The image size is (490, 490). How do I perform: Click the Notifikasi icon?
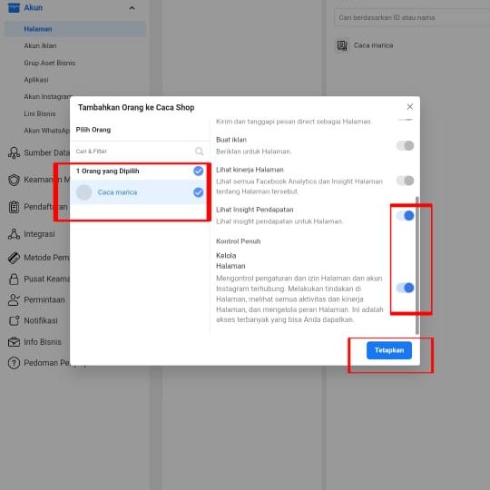pyautogui.click(x=14, y=320)
